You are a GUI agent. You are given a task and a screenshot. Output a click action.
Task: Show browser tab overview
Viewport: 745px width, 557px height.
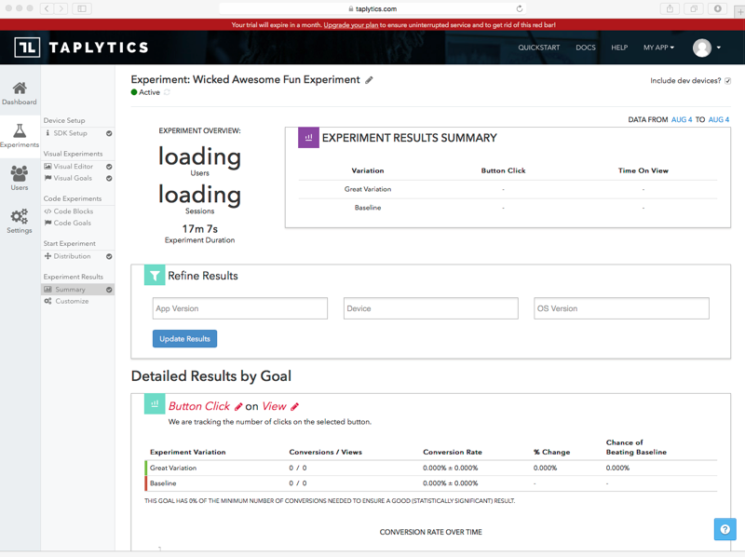coord(694,8)
